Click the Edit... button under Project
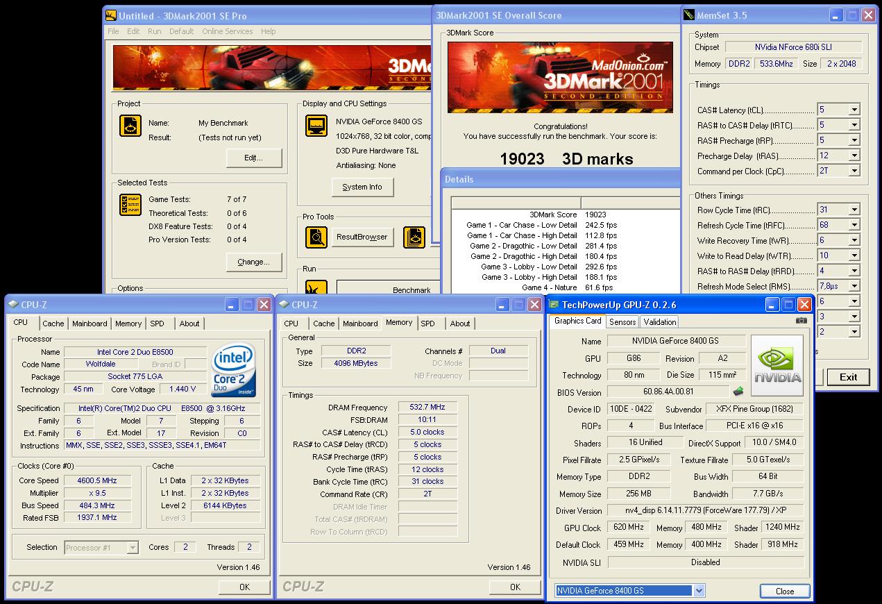 [254, 158]
